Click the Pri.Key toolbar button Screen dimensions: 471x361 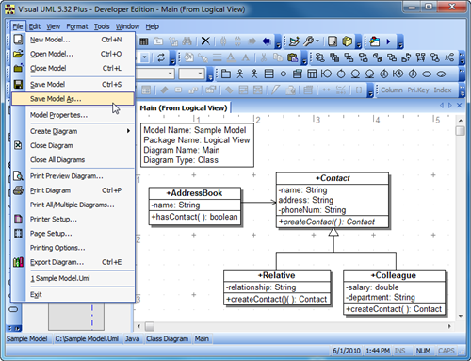click(x=418, y=90)
